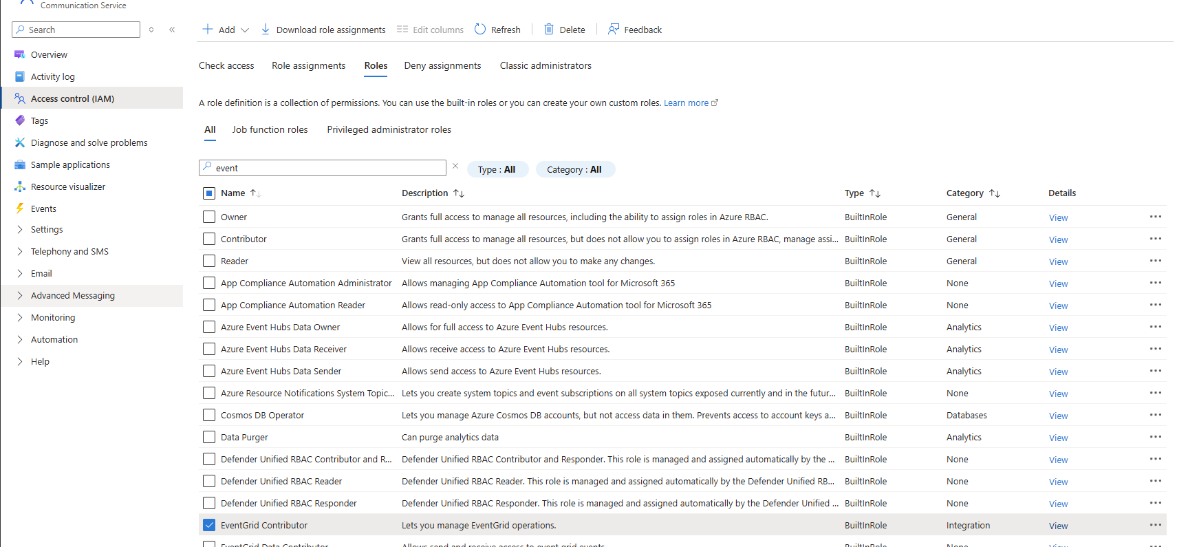Collapse the sidebar with double-chevron icon

172,30
